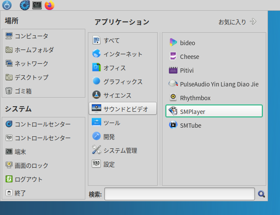Launch Cheese webcam application
The image size is (280, 215).
214,56
